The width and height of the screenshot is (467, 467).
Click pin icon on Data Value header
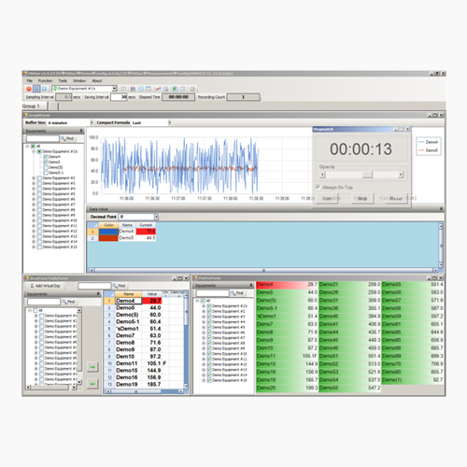441,208
